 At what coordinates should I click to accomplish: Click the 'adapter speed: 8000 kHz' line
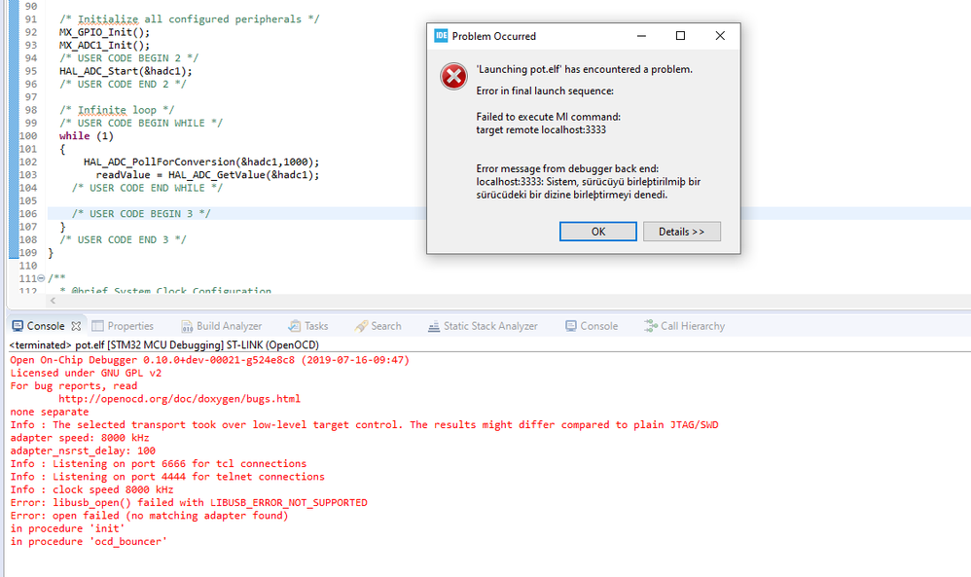[x=79, y=438]
